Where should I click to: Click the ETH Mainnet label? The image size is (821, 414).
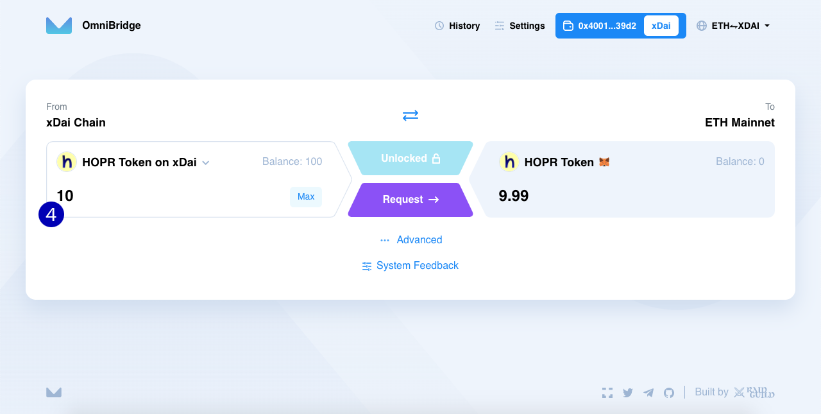740,122
